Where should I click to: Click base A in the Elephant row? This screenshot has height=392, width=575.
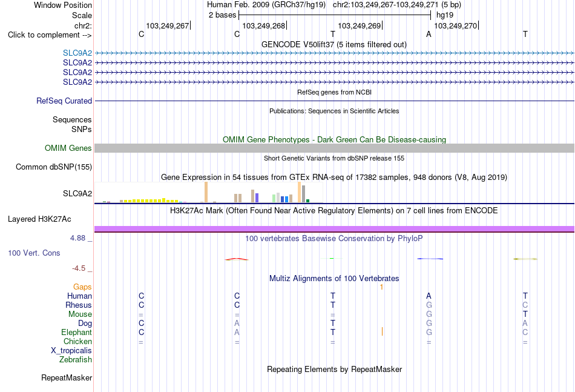point(237,333)
